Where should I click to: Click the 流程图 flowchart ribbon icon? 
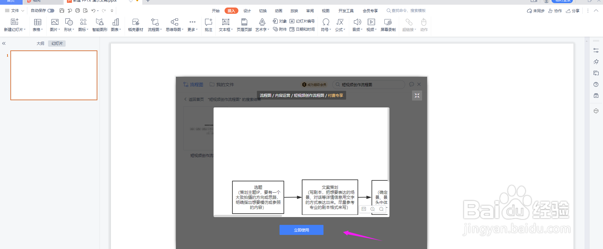click(x=155, y=22)
